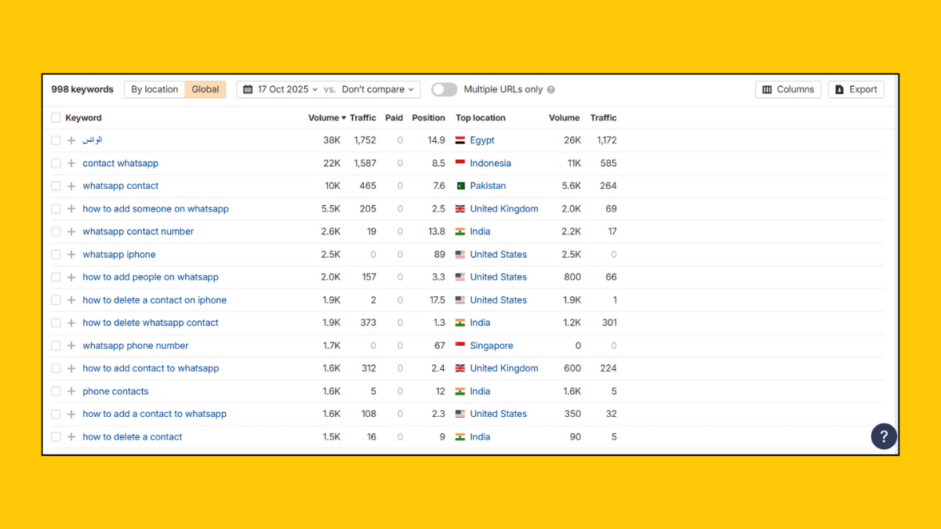This screenshot has width=941, height=529.
Task: Click the info icon next to Multiple URLs only
Action: tap(550, 89)
